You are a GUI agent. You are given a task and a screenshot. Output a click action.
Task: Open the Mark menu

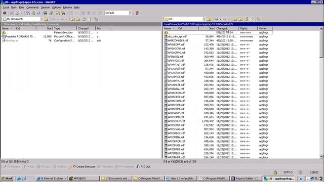pyautogui.click(x=14, y=8)
